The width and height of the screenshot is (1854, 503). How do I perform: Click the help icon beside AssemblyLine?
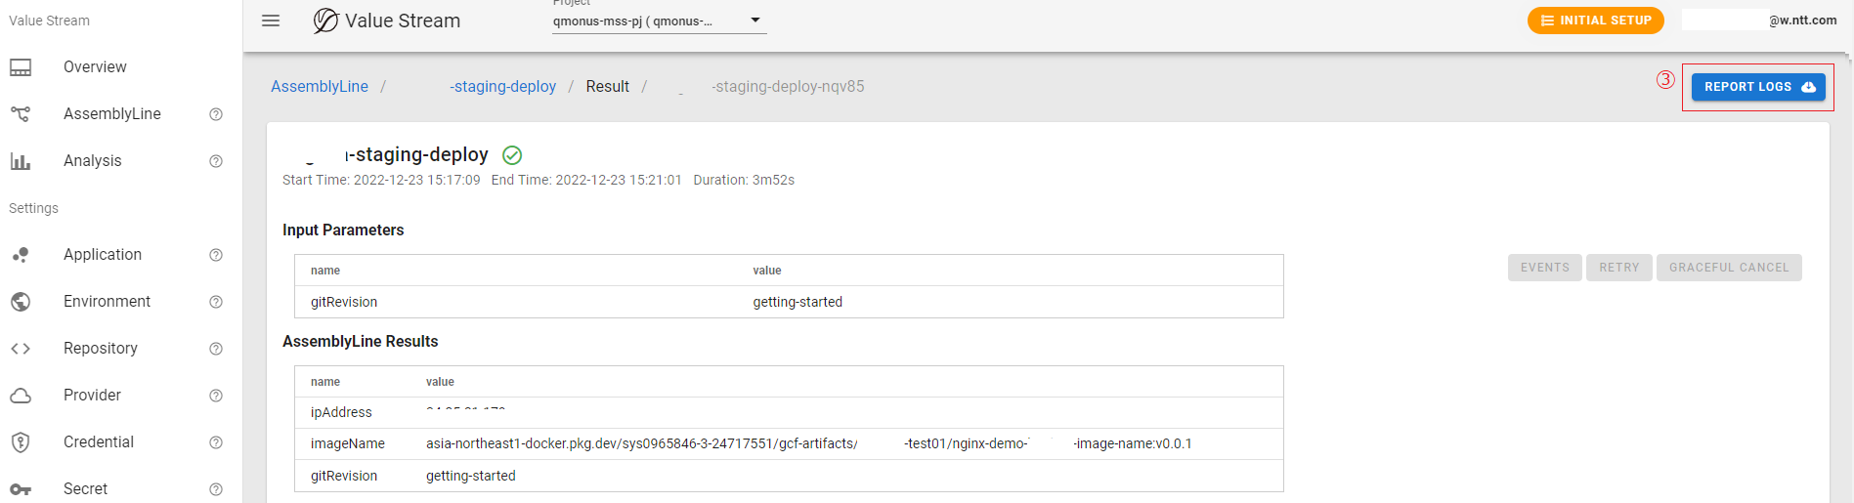216,114
